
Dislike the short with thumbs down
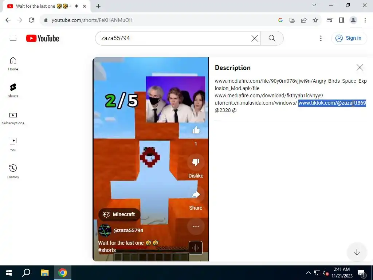coord(196,162)
